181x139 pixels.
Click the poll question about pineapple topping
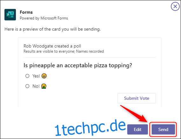coord(78,65)
